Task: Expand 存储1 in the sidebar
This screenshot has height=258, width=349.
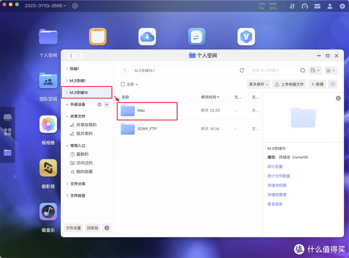Action: [x=67, y=69]
